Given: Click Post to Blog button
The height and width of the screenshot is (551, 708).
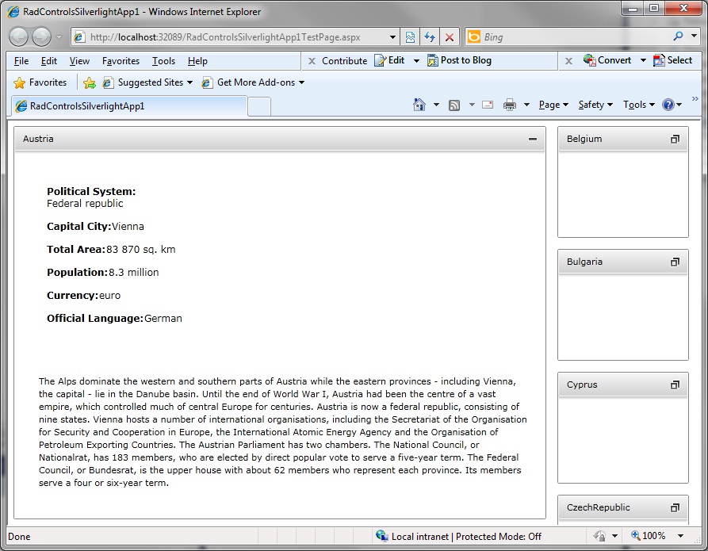Looking at the screenshot, I should (x=459, y=60).
